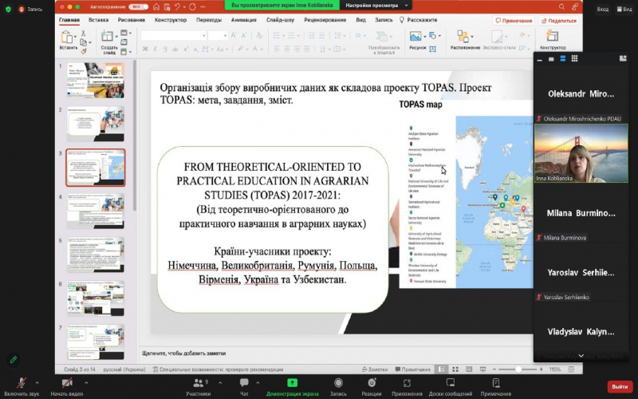Click the Redo icon in PowerPoint title bar
This screenshot has height=399, width=638.
[x=192, y=7]
